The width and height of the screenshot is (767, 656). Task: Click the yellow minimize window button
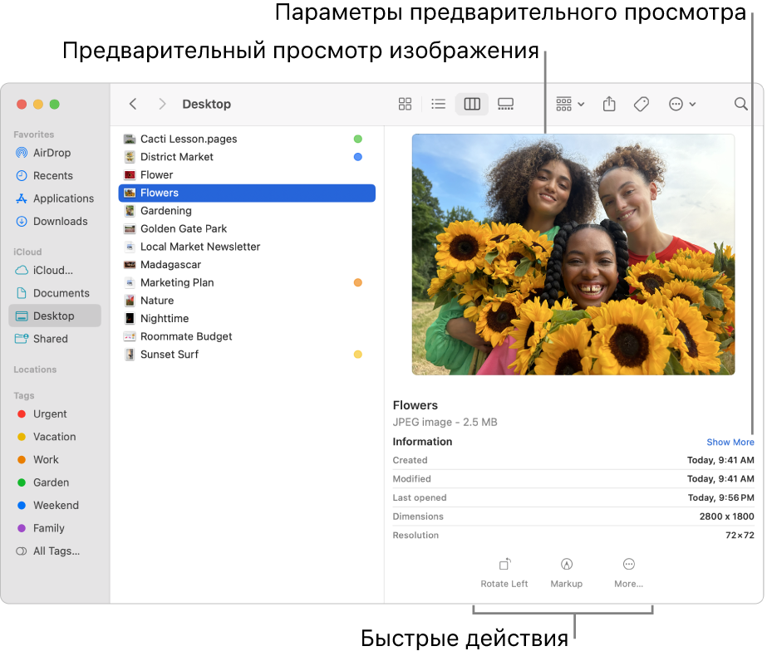coord(38,104)
